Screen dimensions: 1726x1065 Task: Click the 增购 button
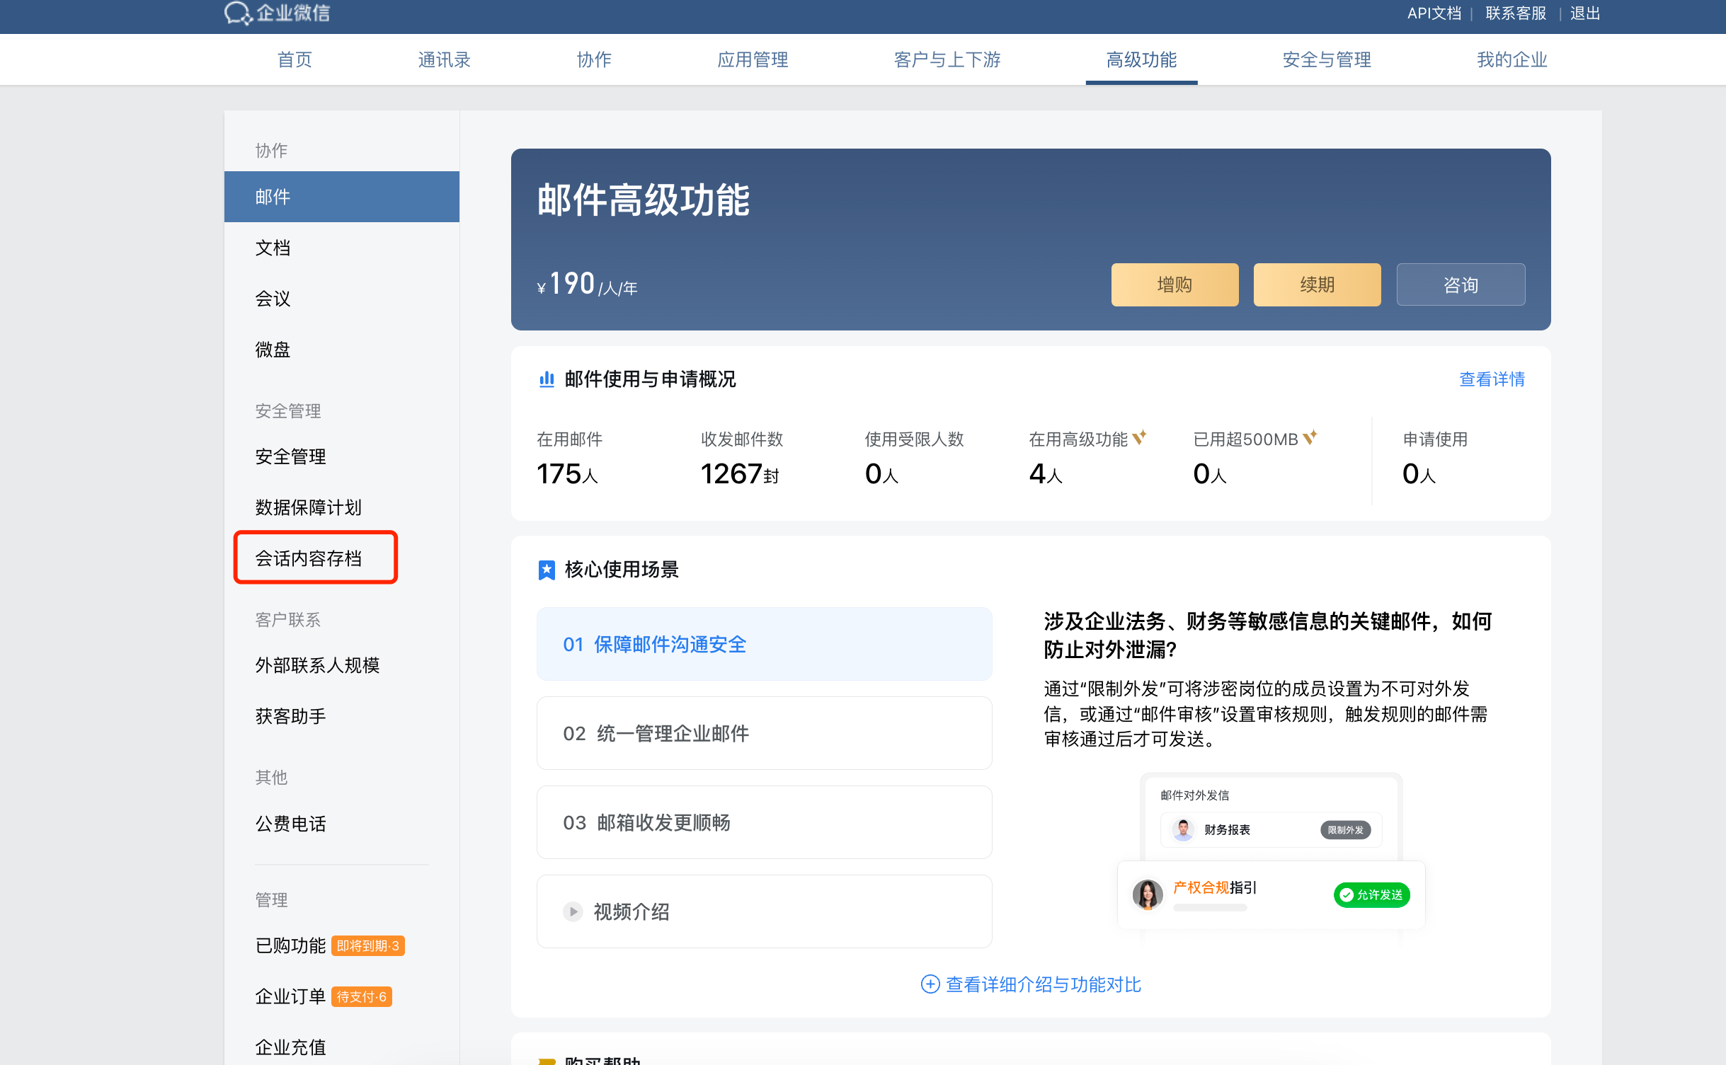[1175, 284]
